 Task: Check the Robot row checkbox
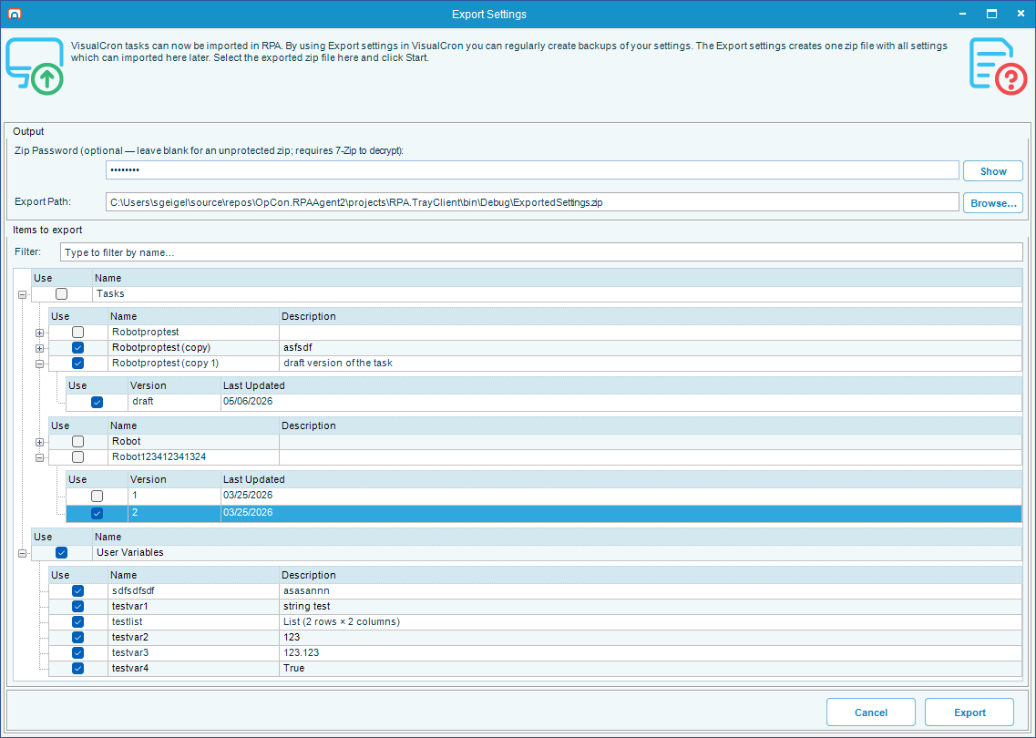click(x=78, y=441)
